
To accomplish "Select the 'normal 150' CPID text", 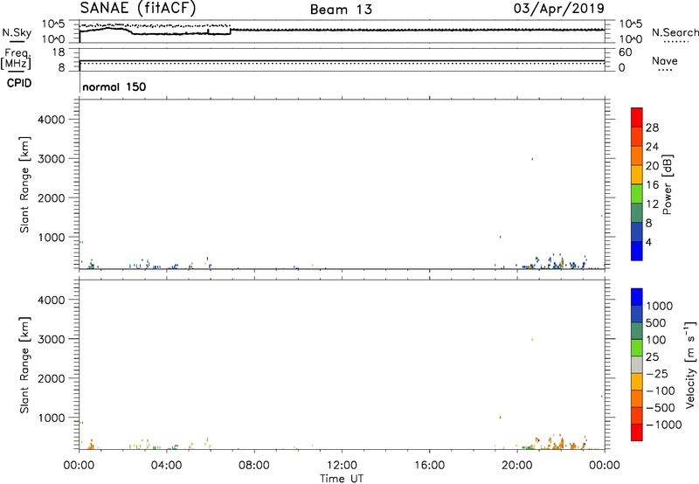I will tap(114, 86).
